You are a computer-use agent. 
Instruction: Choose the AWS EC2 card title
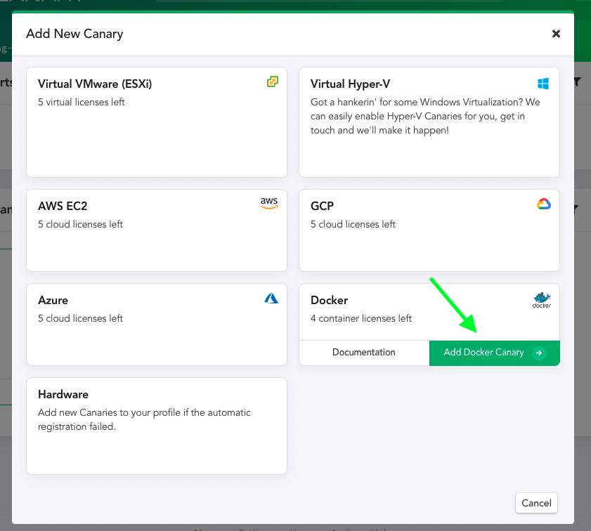(63, 206)
